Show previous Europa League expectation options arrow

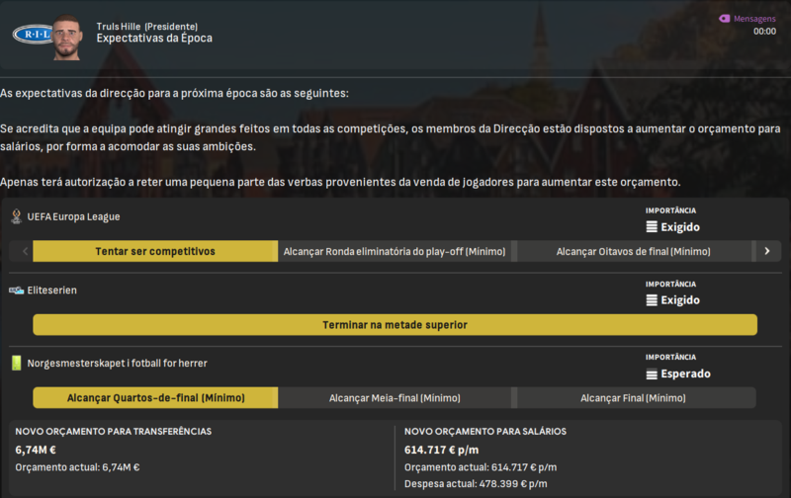coord(25,251)
